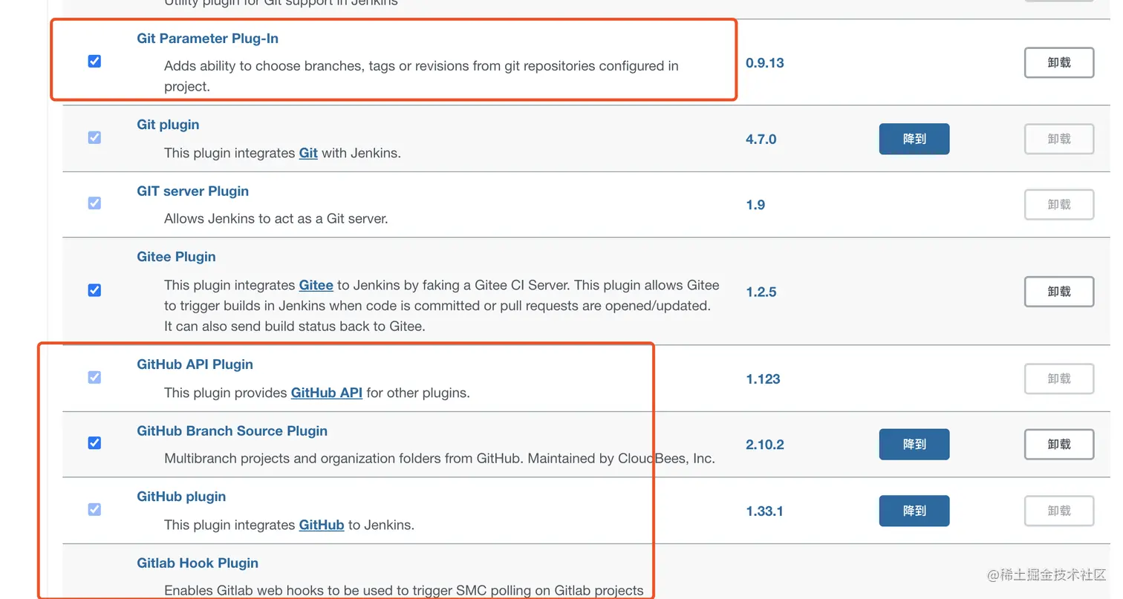The width and height of the screenshot is (1123, 599).
Task: Open the Gitlab Hook Plugin link
Action: (198, 563)
